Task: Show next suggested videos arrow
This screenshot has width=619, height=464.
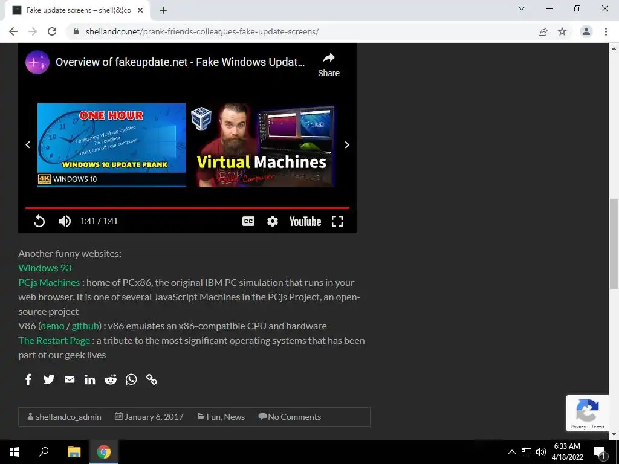Action: click(347, 145)
